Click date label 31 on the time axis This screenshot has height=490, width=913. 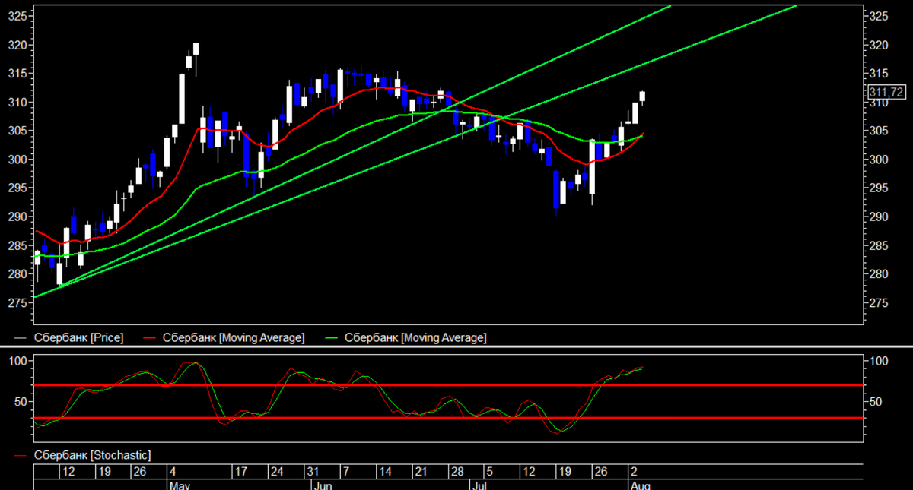312,472
